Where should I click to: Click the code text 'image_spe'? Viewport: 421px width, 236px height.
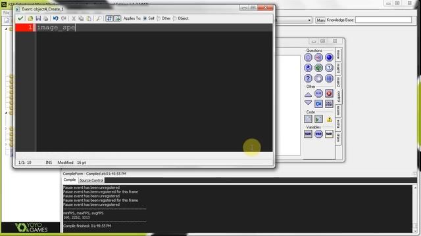(x=56, y=28)
